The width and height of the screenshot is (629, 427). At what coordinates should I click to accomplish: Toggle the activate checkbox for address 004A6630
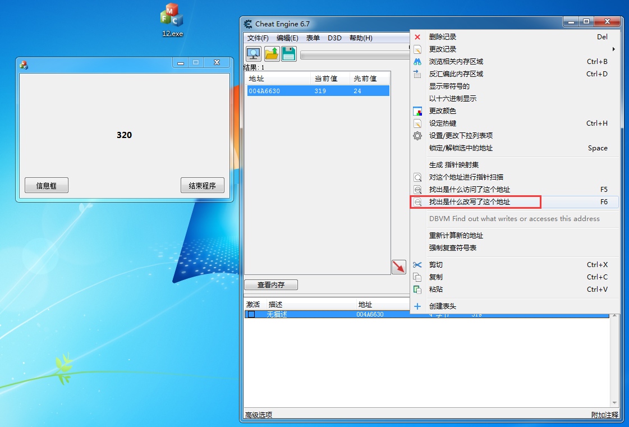click(251, 314)
